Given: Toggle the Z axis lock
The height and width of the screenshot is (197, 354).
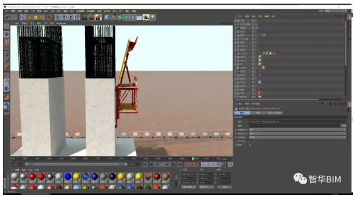Looking at the screenshot, I should point(71,18).
